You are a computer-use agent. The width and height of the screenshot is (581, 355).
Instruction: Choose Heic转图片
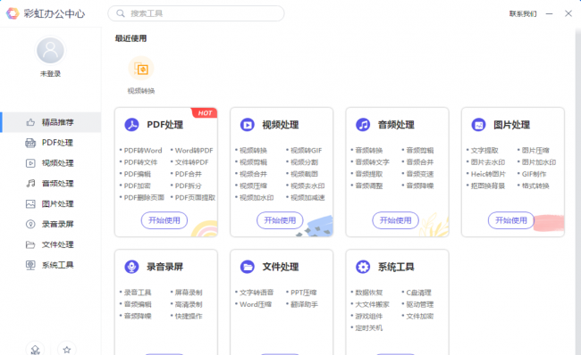(488, 174)
